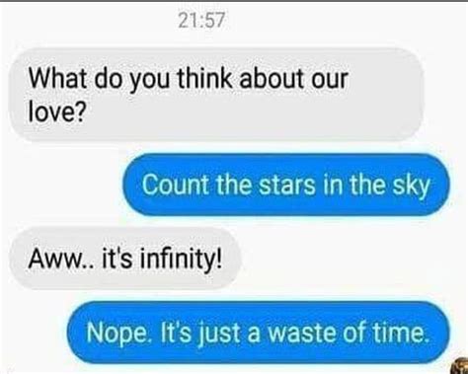Click the word "stars" in the blue bubble
Screen dimensions: 468x374
pos(287,185)
